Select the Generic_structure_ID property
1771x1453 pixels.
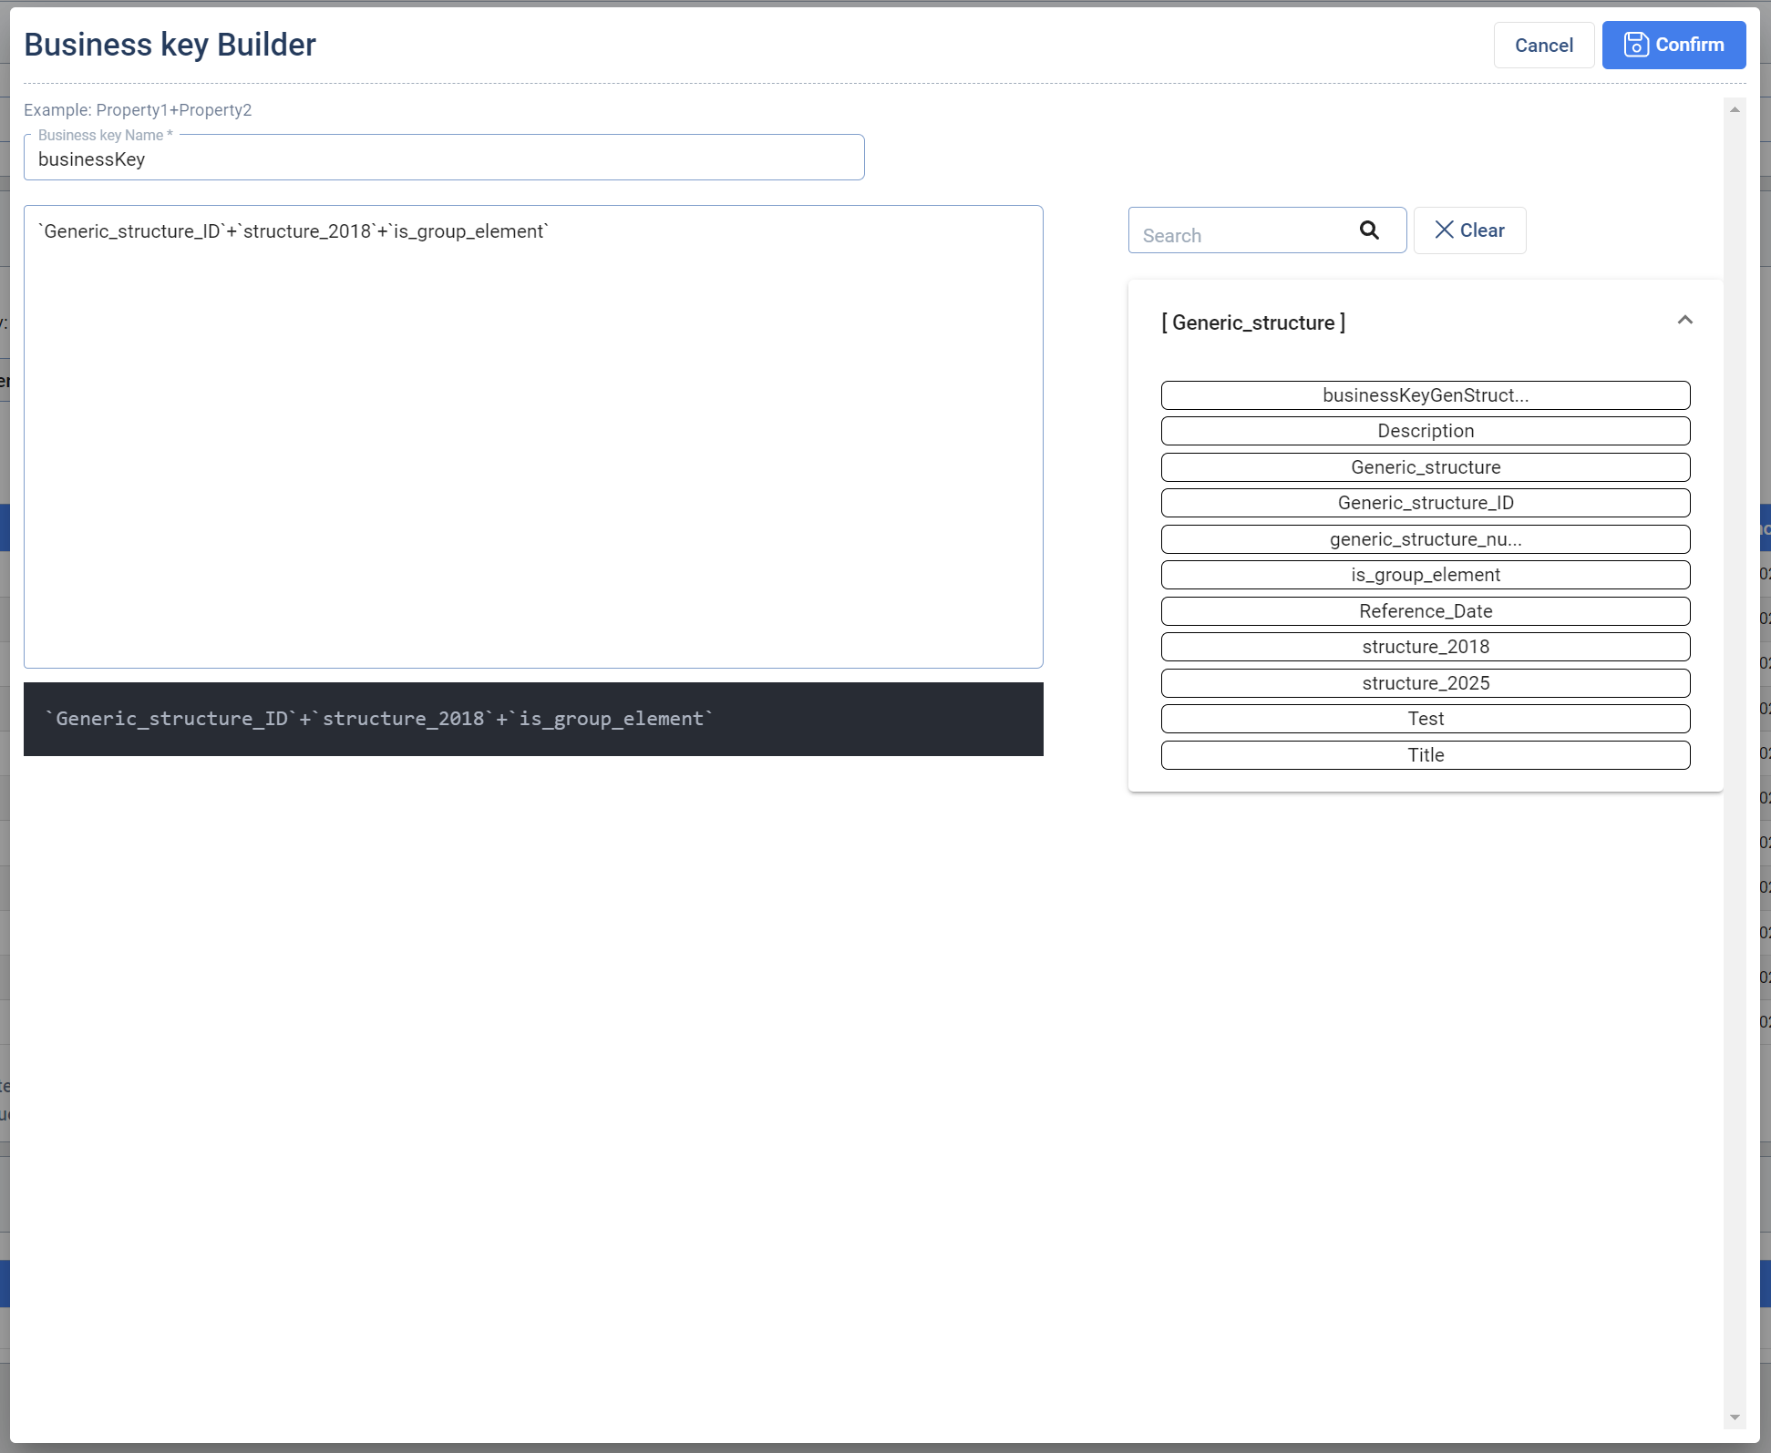[1426, 503]
